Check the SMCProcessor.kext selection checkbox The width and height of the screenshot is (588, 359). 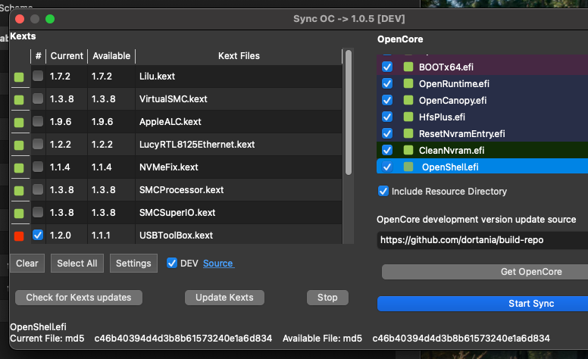tap(38, 189)
